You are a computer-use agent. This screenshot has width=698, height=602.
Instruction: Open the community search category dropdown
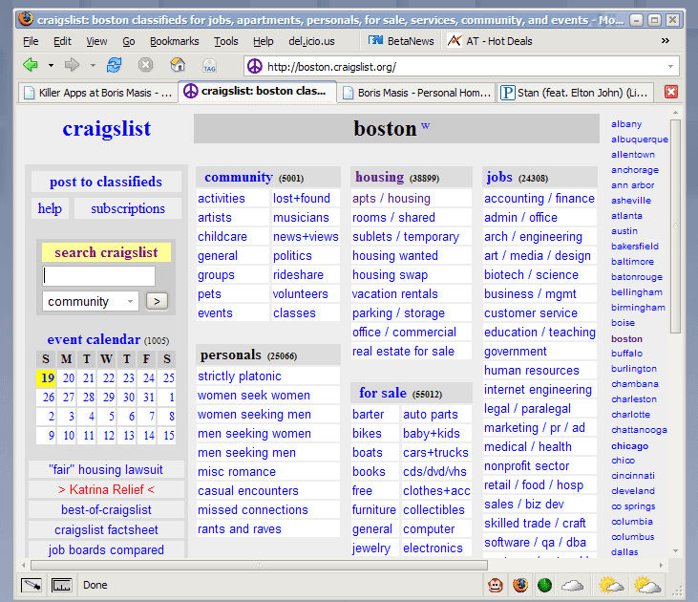pyautogui.click(x=91, y=301)
